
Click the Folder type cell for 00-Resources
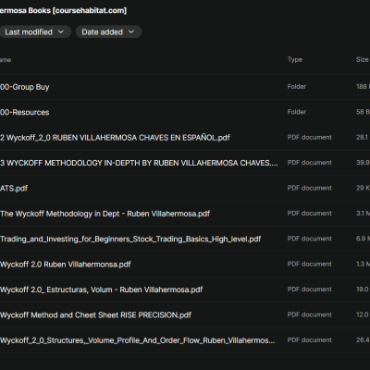pyautogui.click(x=297, y=112)
